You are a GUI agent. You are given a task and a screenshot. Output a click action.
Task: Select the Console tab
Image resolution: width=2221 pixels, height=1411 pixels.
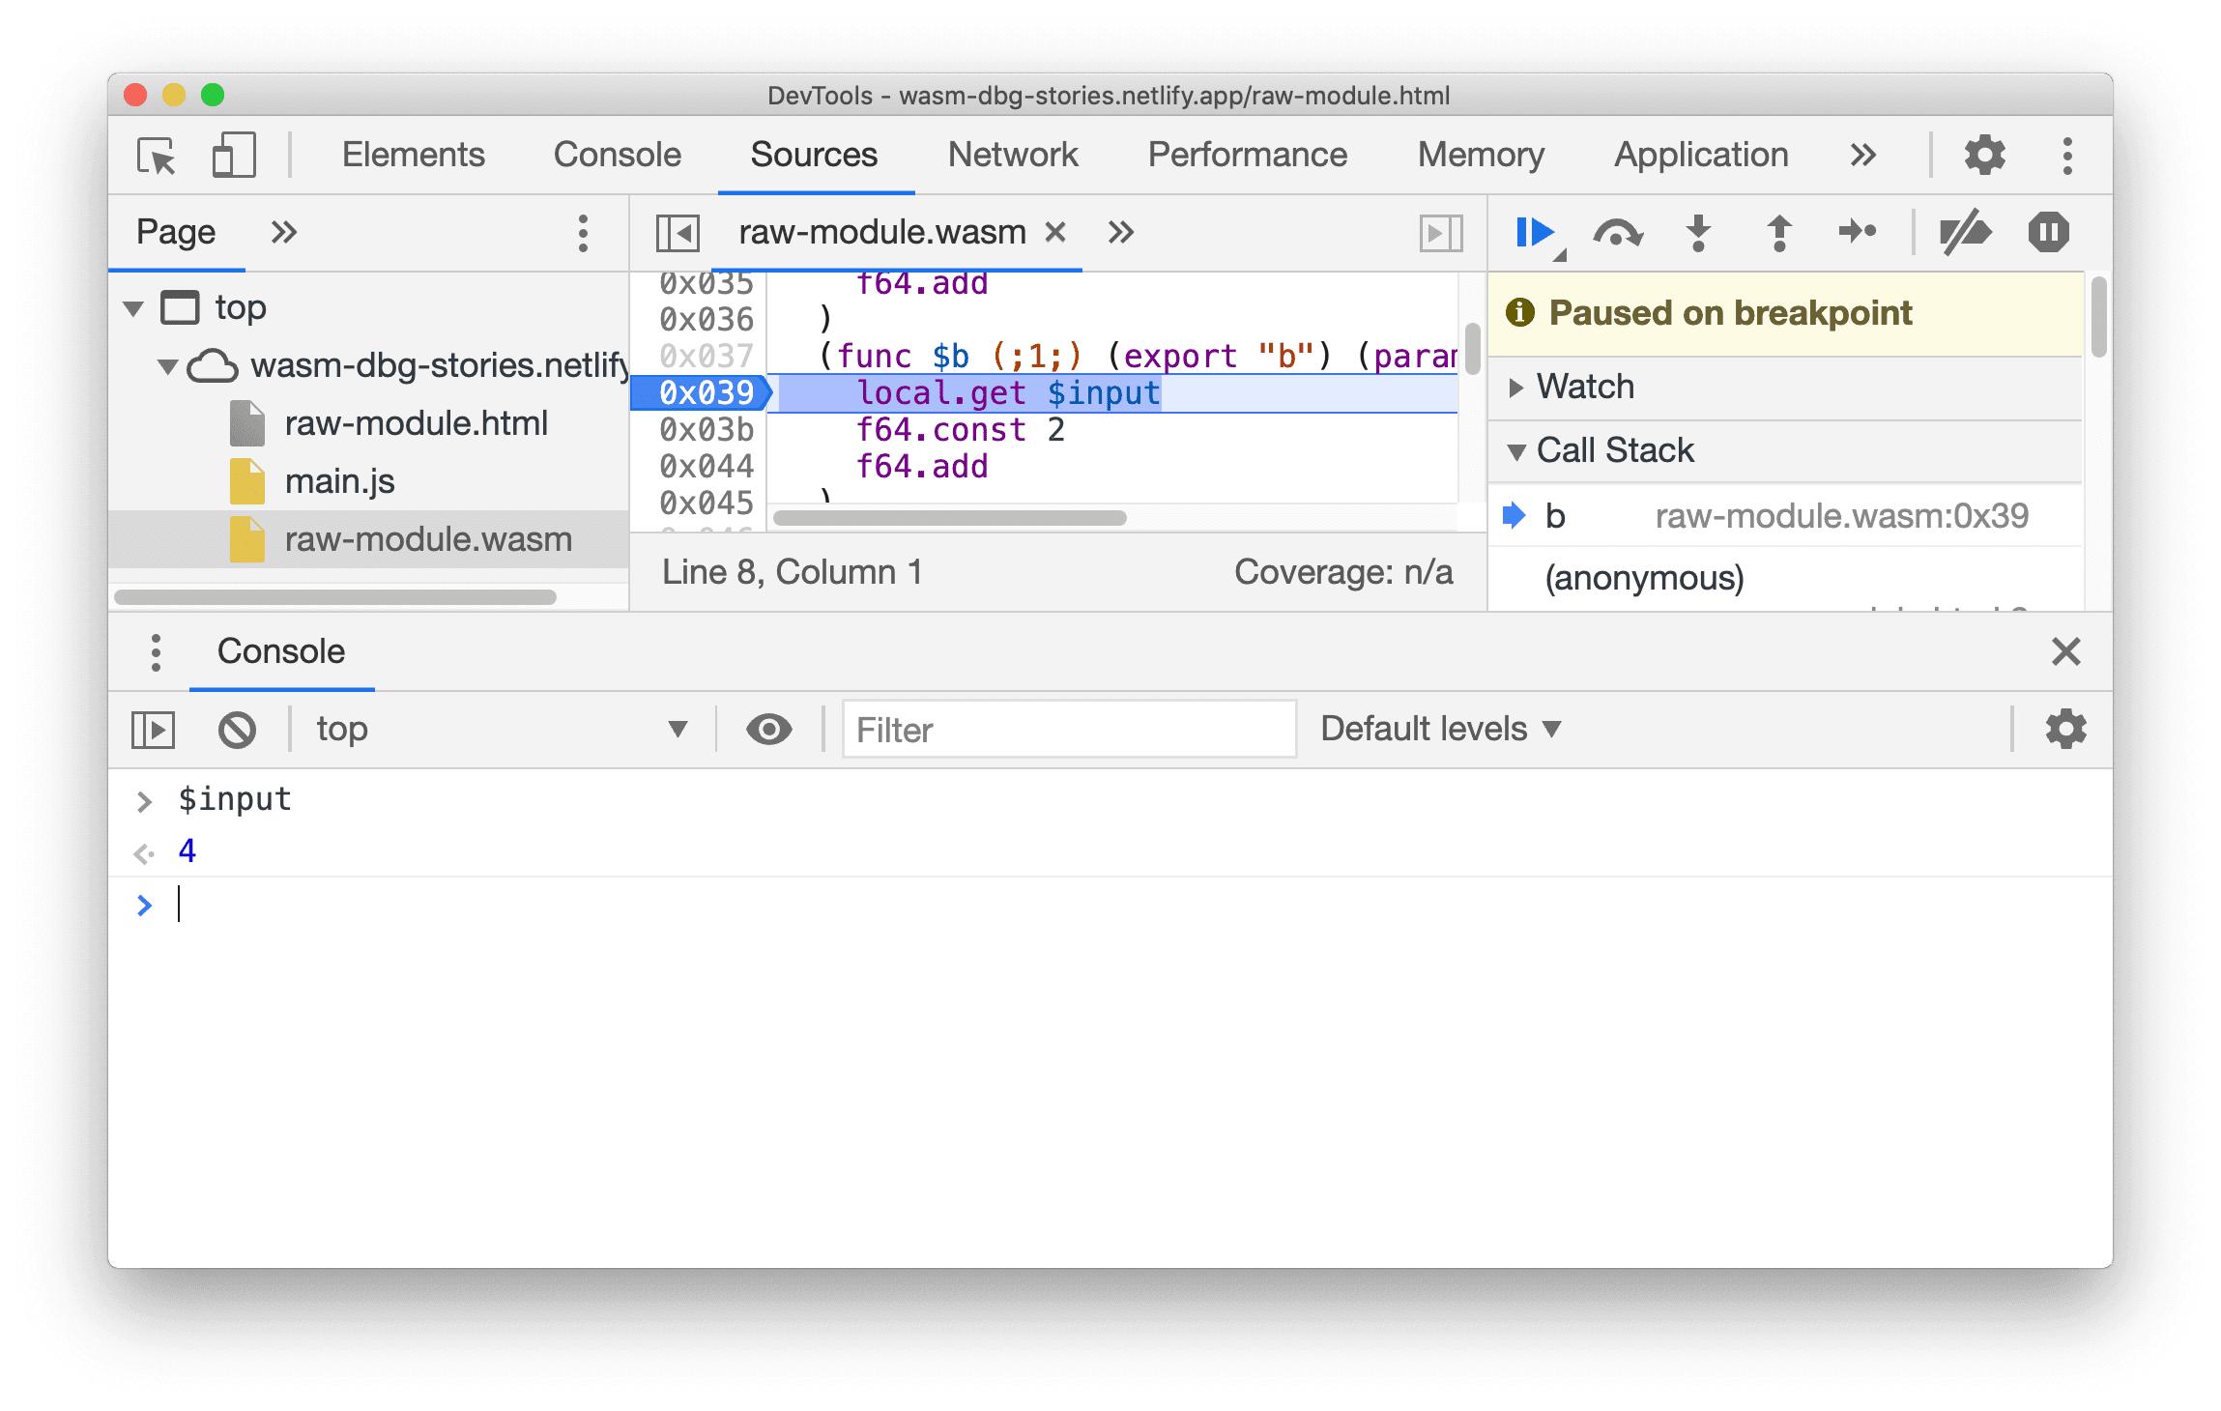pyautogui.click(x=283, y=652)
